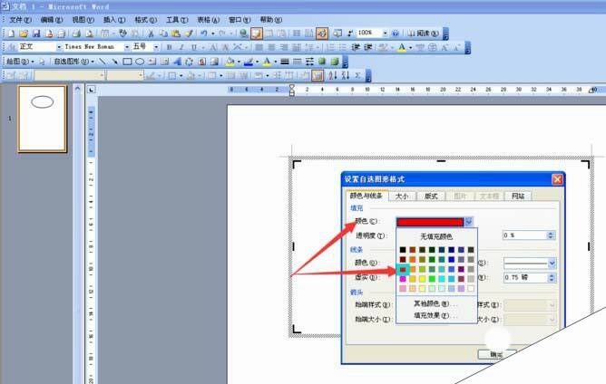Screen dimensions: 606x384
Task: Click the Insert Diagram cycle icon
Action: click(189, 62)
